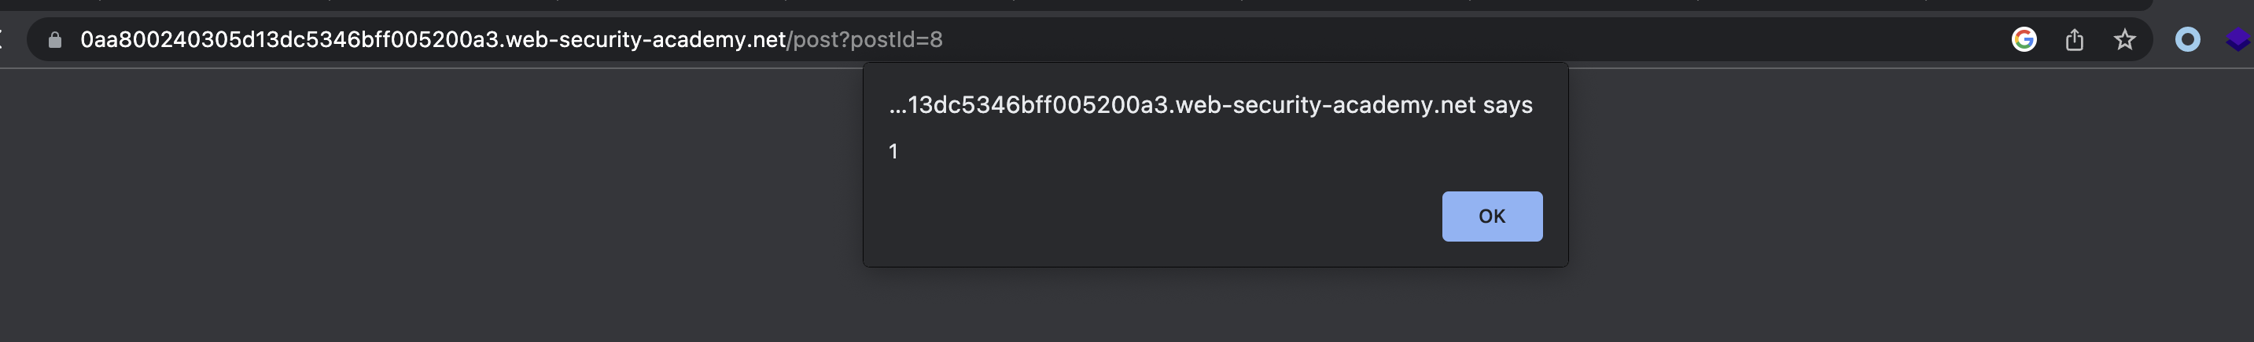
Task: Open the purple stacked-layers extension icon
Action: point(2237,40)
